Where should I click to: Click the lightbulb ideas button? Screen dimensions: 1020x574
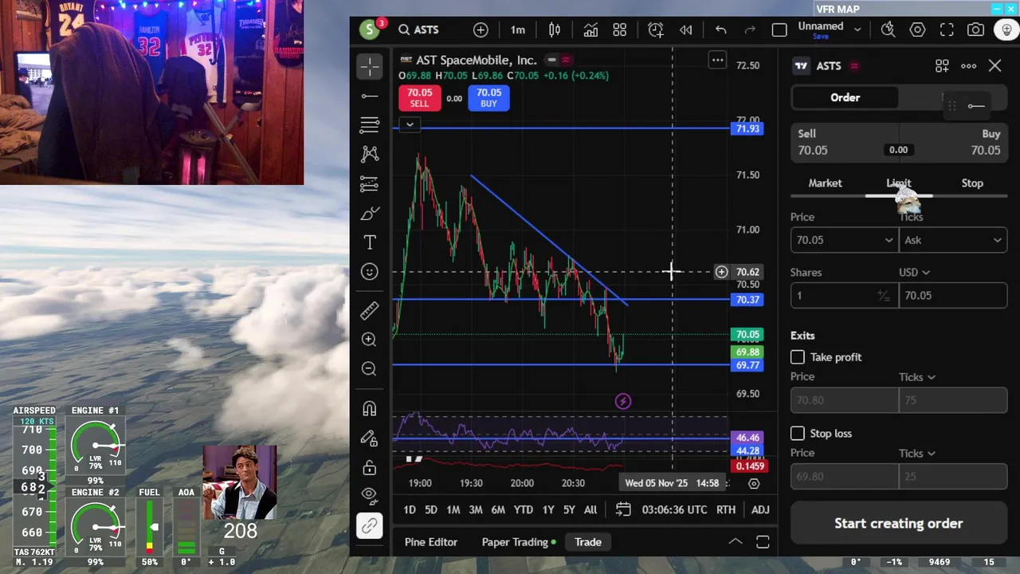click(x=1006, y=29)
